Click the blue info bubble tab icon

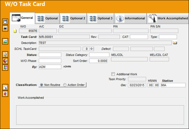pos(120,18)
